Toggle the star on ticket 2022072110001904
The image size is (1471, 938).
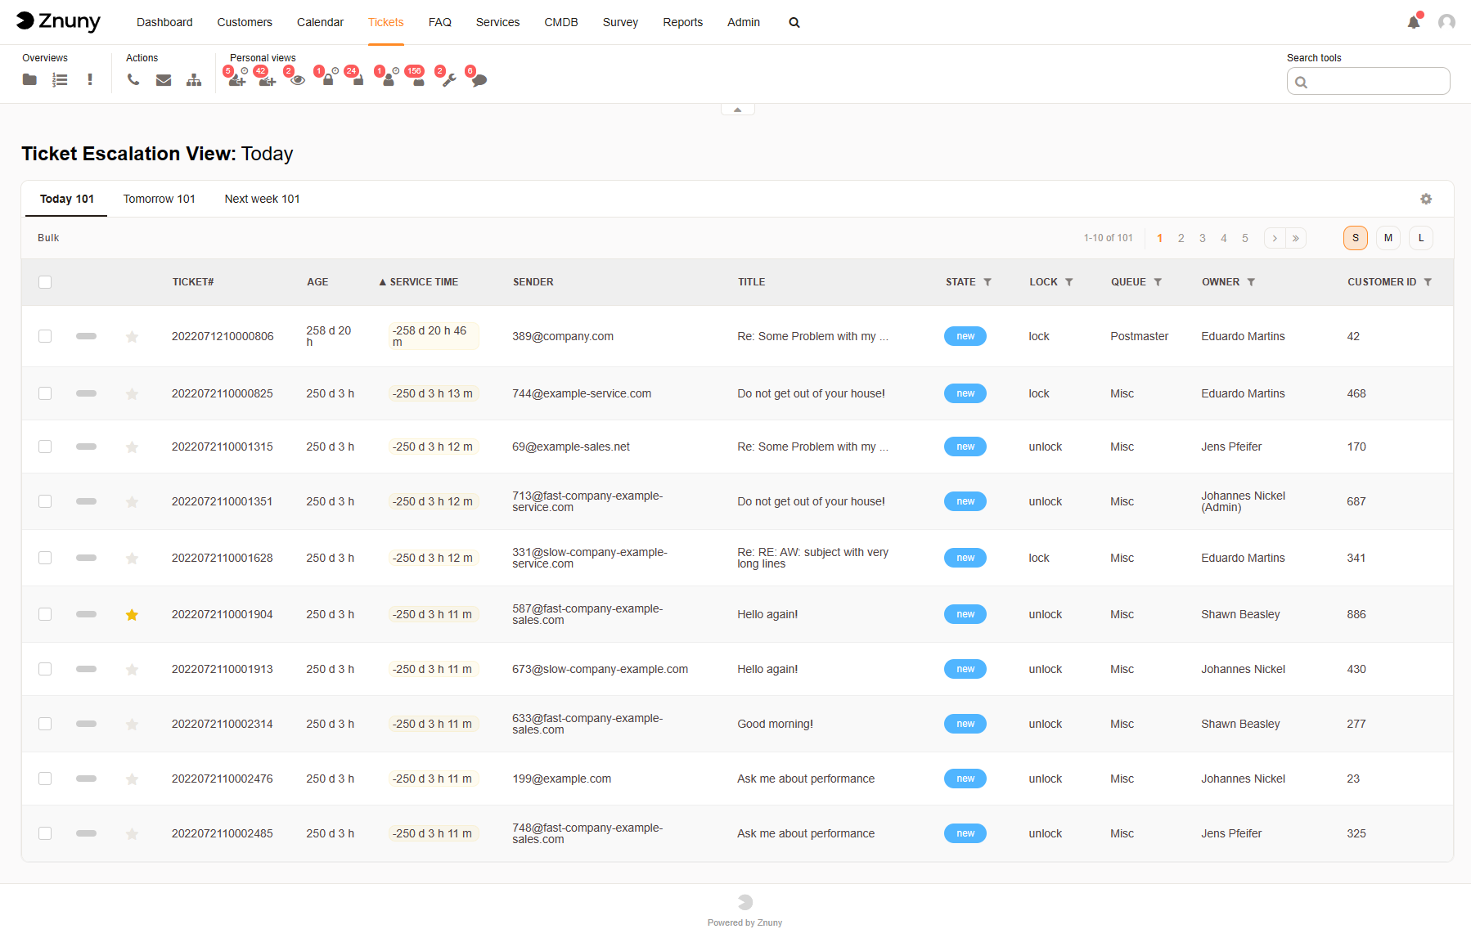(x=132, y=614)
